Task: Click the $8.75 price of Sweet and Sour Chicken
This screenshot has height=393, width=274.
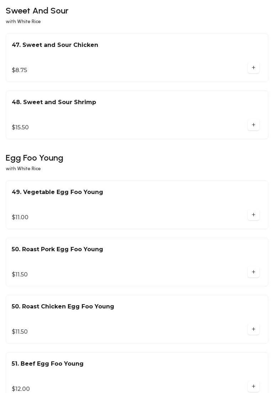Action: pyautogui.click(x=19, y=70)
